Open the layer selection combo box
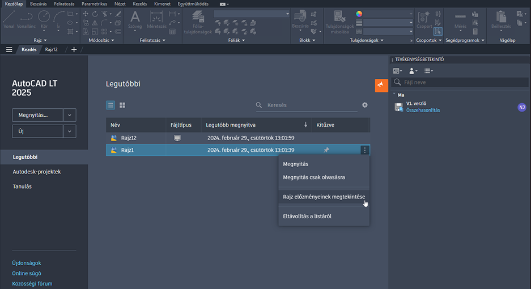 click(252, 14)
